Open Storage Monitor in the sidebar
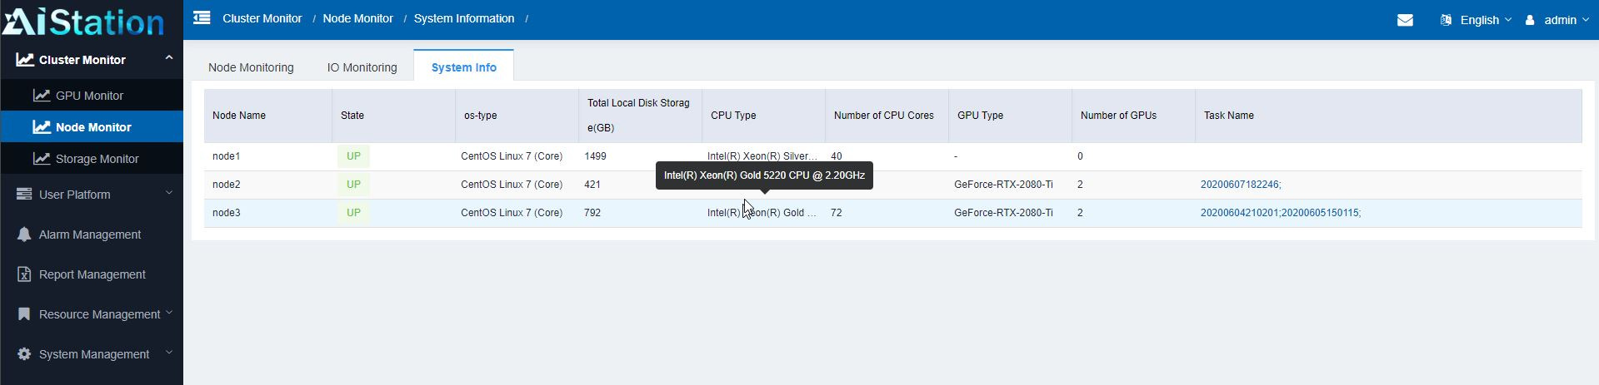Image resolution: width=1599 pixels, height=385 pixels. point(92,159)
